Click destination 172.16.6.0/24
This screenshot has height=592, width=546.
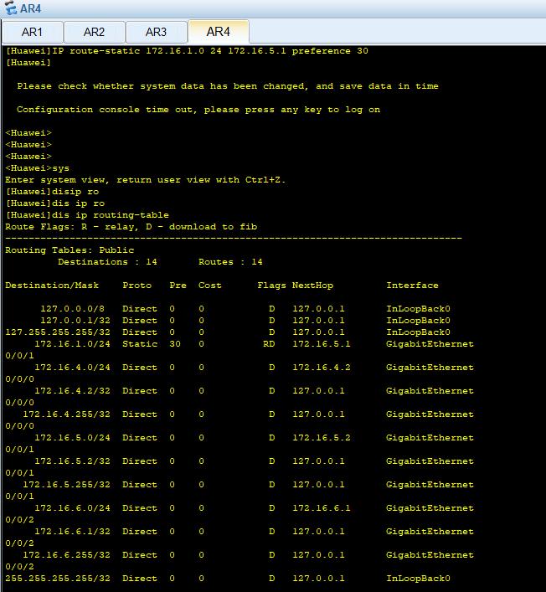[x=73, y=507]
